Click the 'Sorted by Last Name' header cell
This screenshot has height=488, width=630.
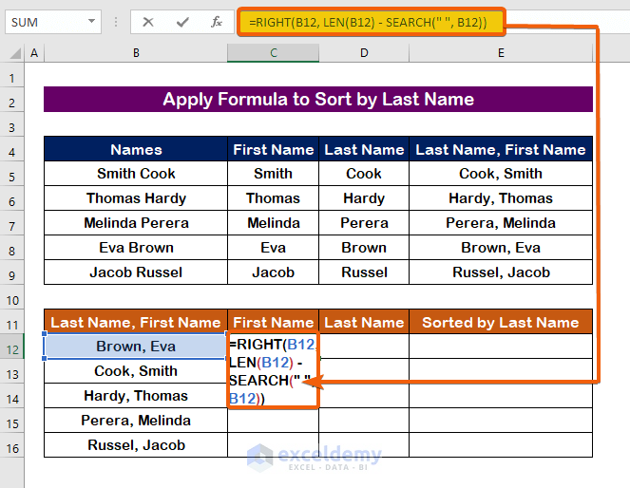point(501,322)
